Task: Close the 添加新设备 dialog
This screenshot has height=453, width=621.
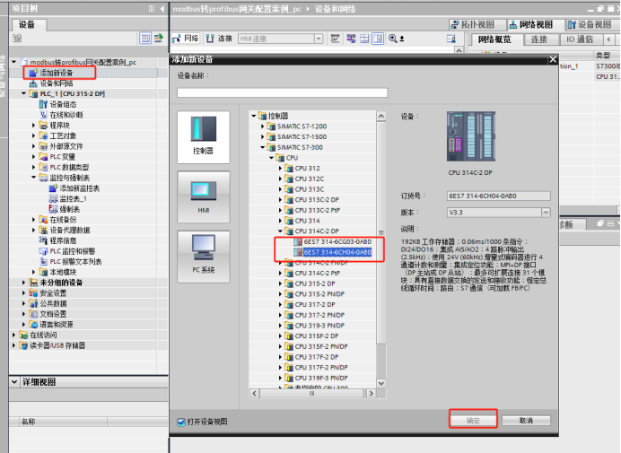Action: tap(553, 59)
